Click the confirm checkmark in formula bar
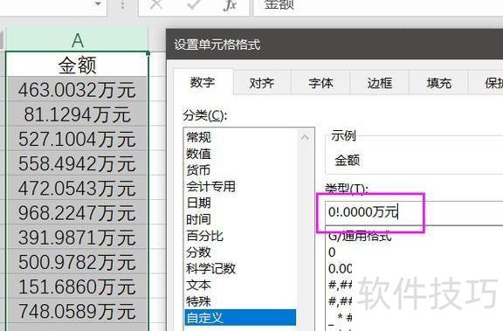This screenshot has width=503, height=331. tap(194, 3)
